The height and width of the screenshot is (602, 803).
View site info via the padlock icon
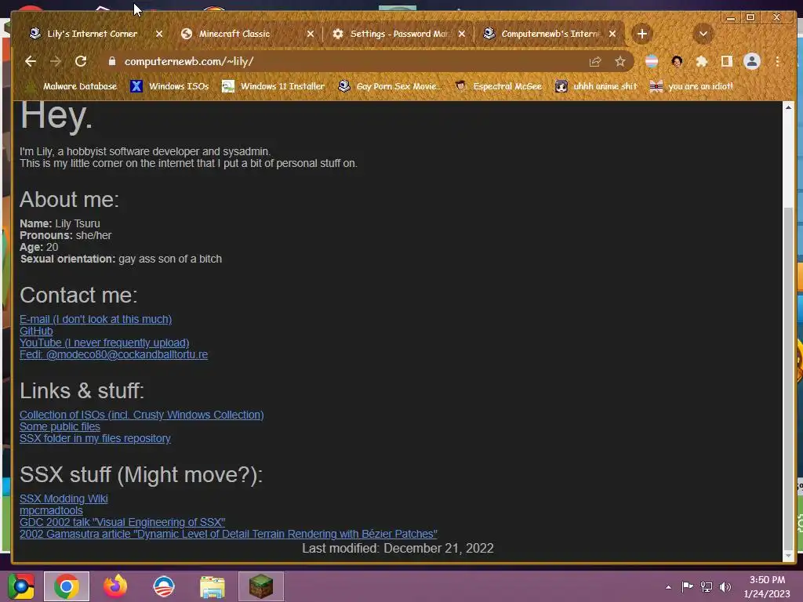click(112, 61)
